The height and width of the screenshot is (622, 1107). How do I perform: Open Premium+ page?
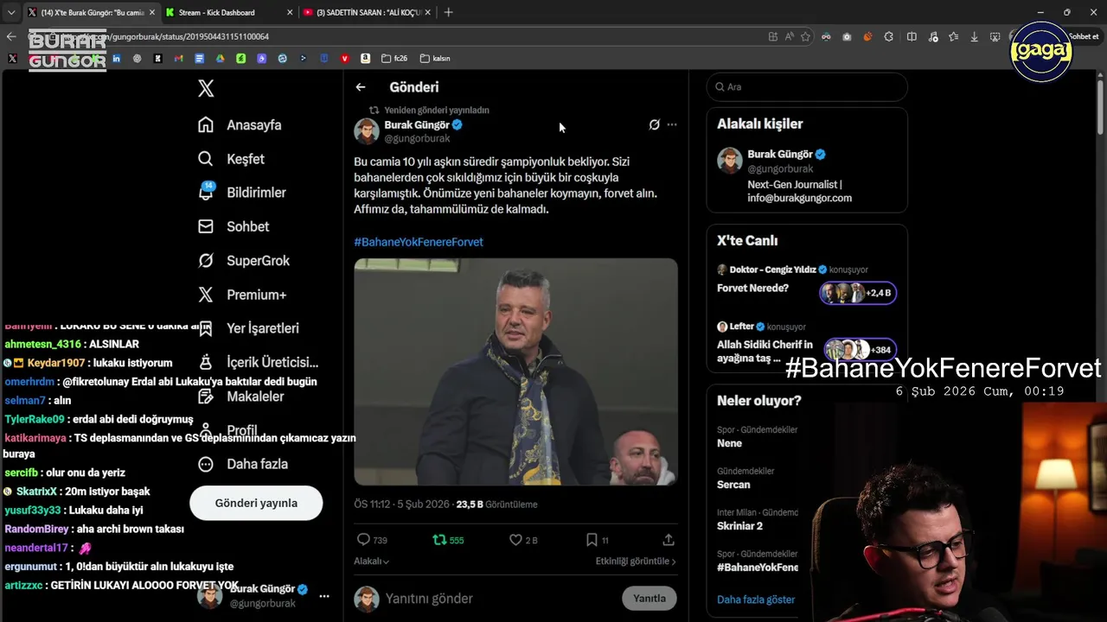(241, 295)
